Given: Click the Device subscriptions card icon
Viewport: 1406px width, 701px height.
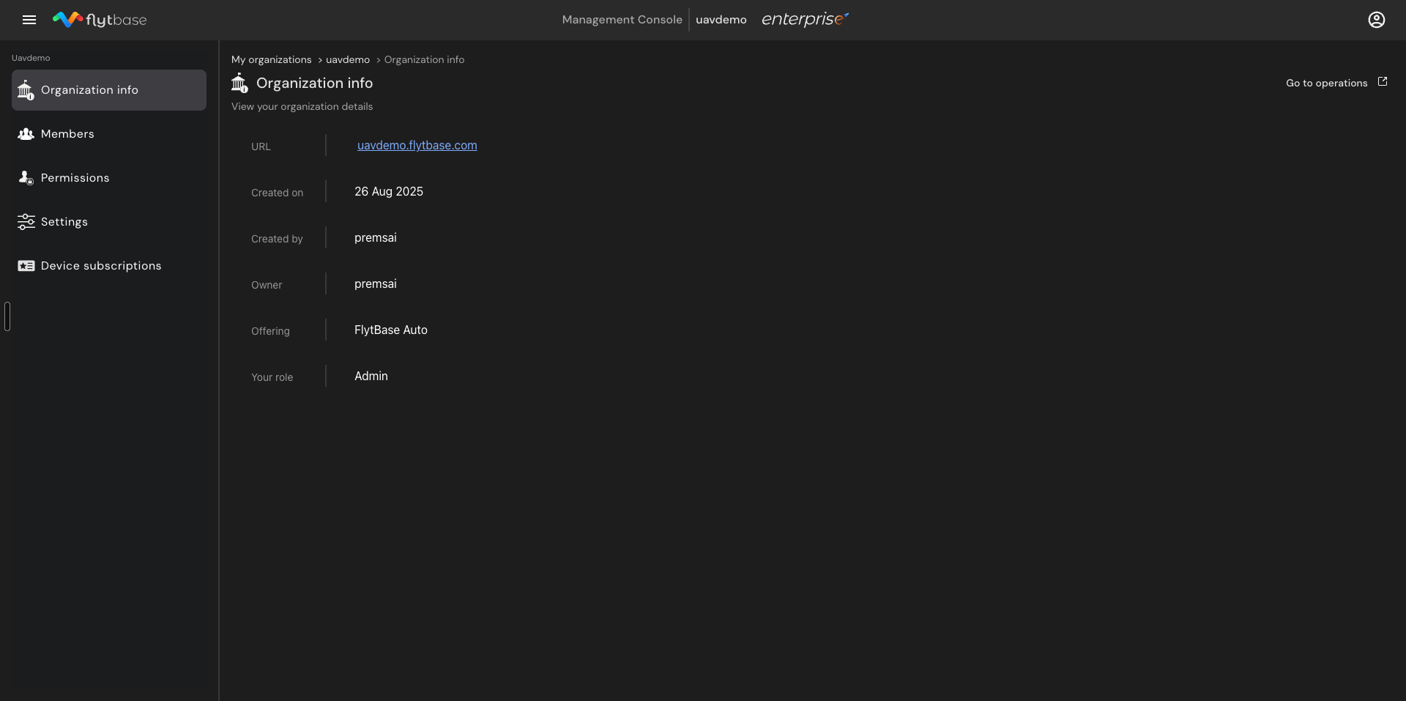Looking at the screenshot, I should tap(26, 266).
